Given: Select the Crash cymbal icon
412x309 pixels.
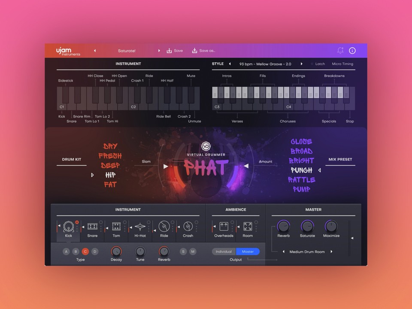Looking at the screenshot, I should pyautogui.click(x=188, y=227).
